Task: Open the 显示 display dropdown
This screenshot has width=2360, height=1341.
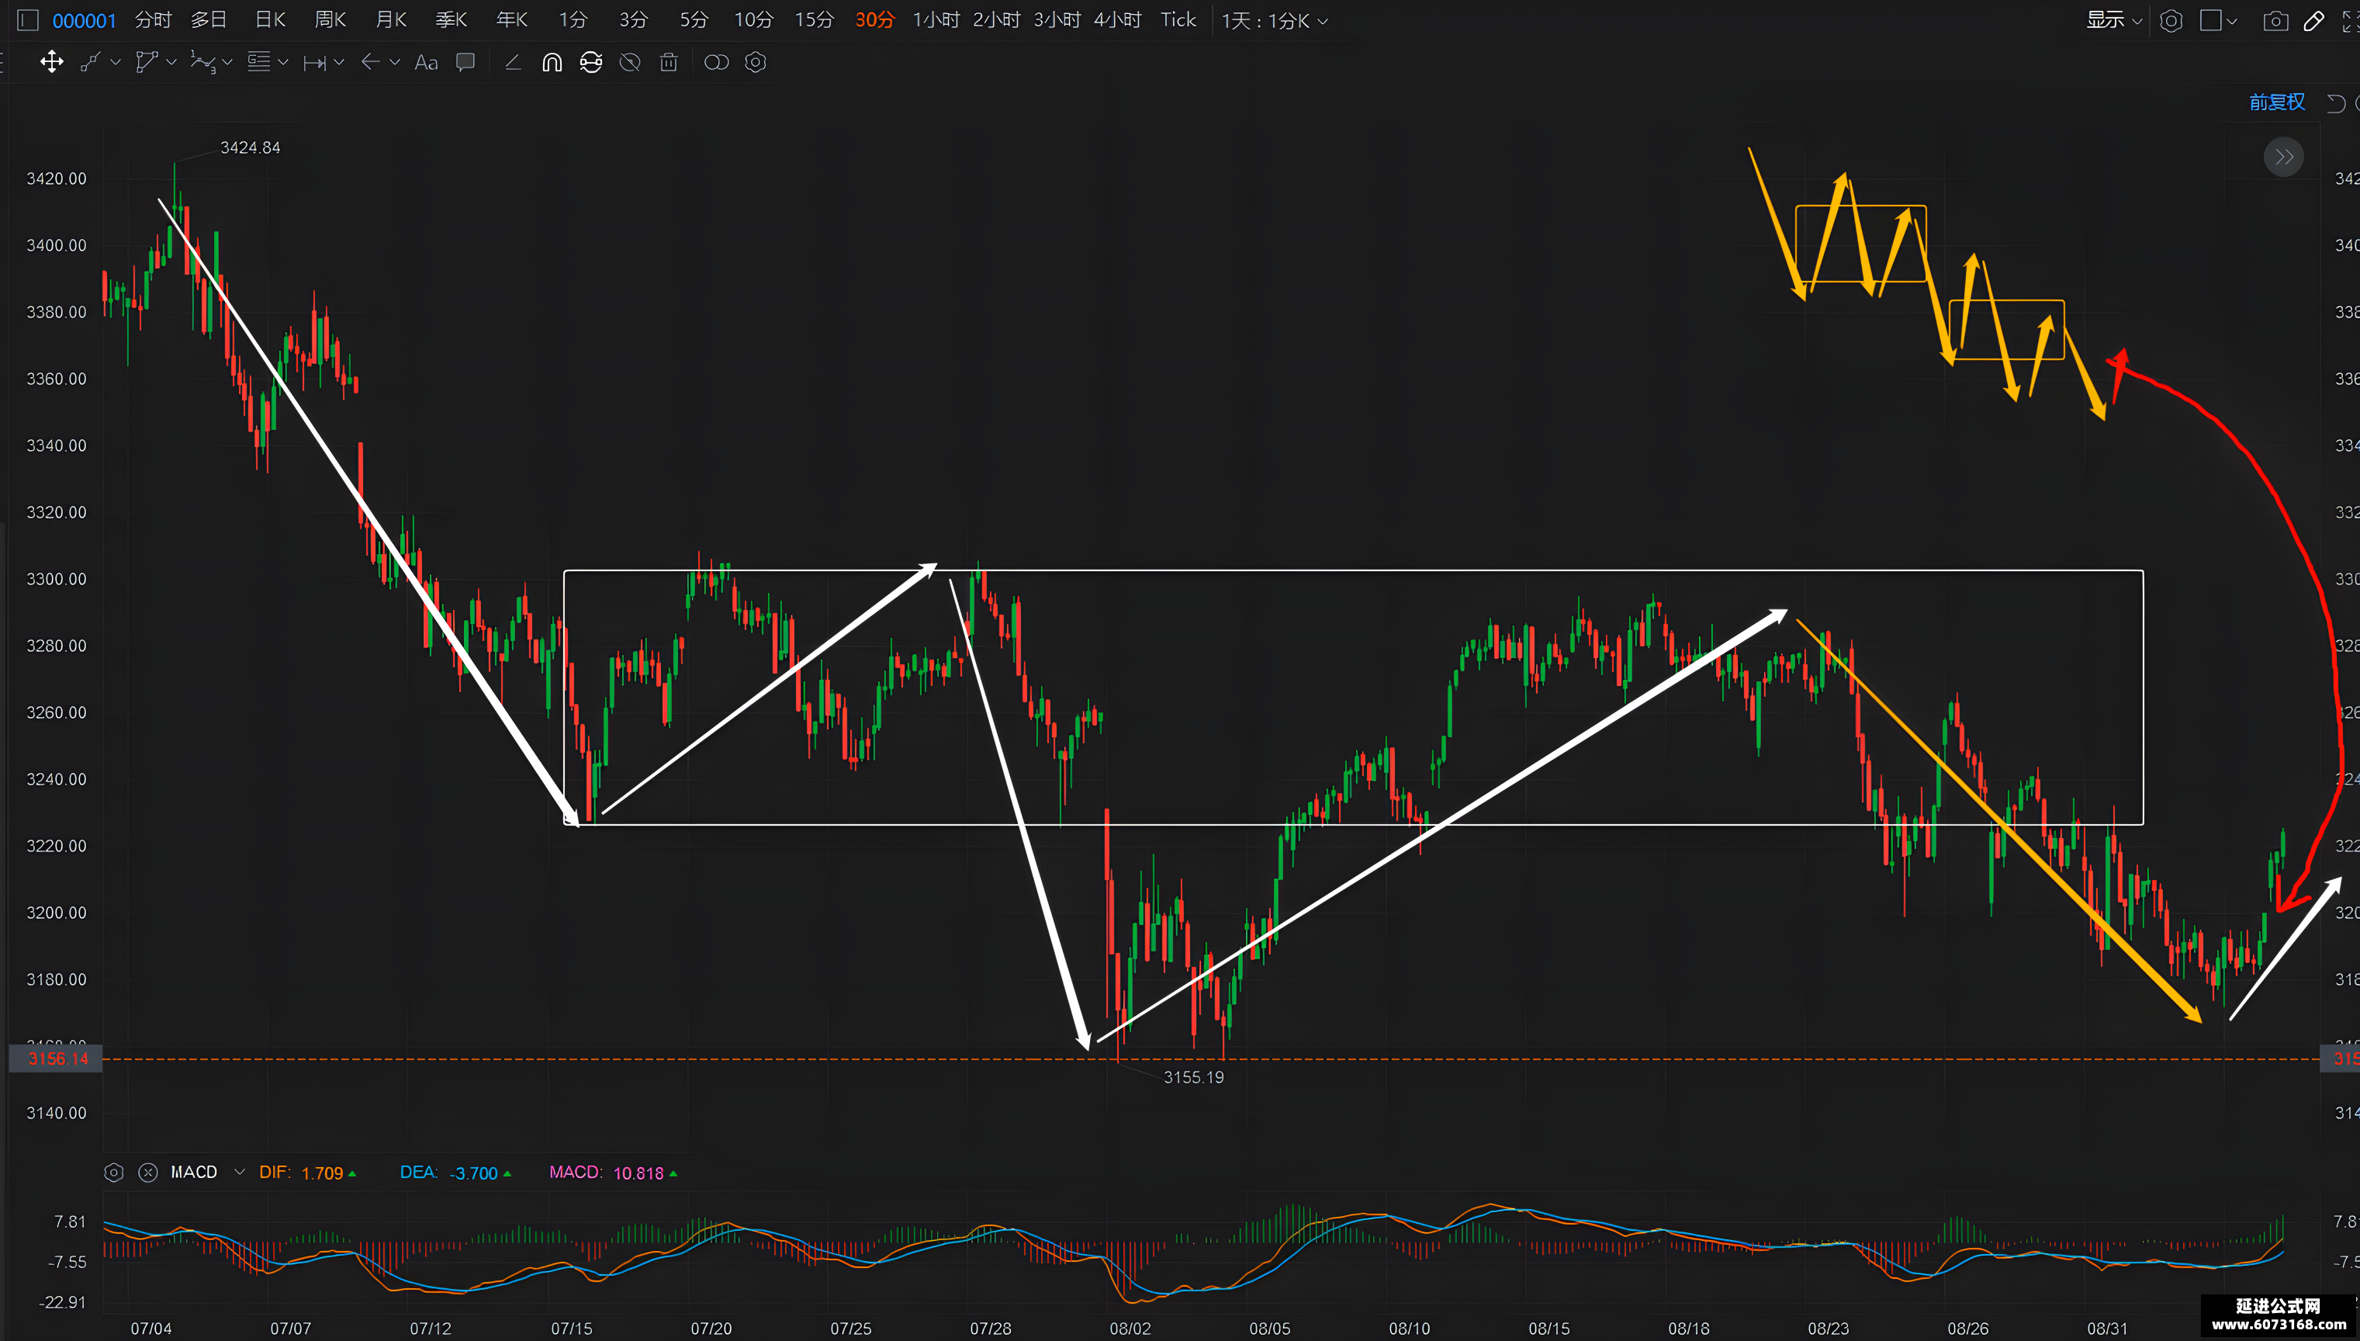Action: click(x=2114, y=20)
